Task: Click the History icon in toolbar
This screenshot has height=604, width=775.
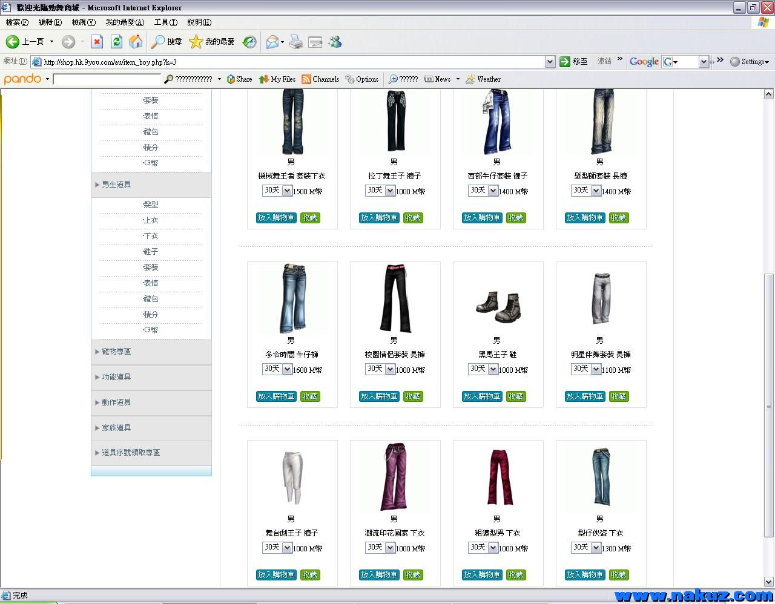Action: tap(249, 42)
